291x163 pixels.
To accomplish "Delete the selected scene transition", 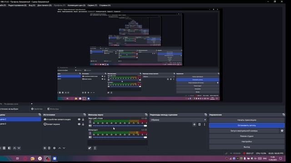I will tap(199, 125).
